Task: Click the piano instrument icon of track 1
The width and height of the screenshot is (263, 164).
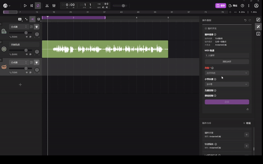Action: coord(4,31)
